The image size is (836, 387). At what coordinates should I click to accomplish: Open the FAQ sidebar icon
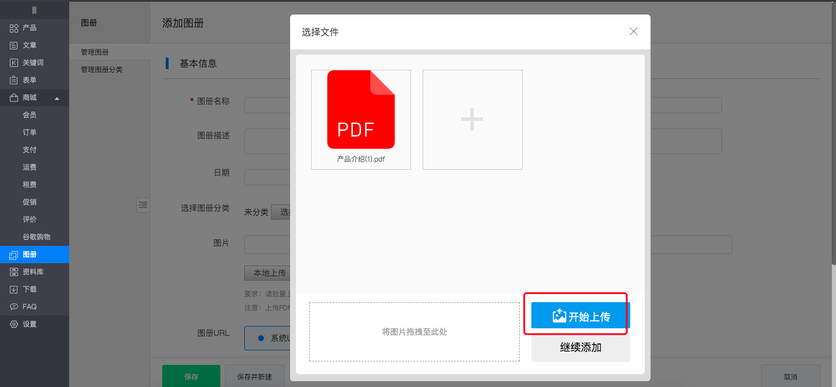[13, 306]
